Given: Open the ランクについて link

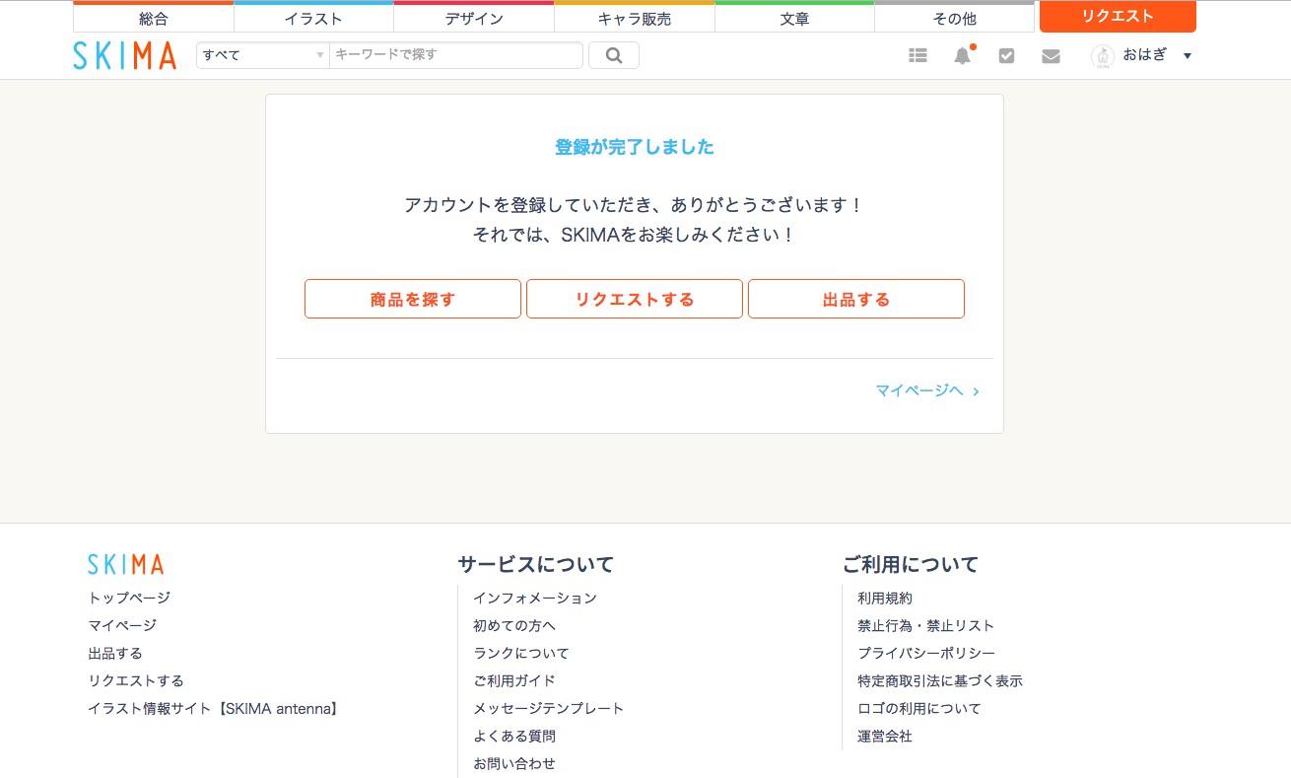Looking at the screenshot, I should pyautogui.click(x=521, y=653).
